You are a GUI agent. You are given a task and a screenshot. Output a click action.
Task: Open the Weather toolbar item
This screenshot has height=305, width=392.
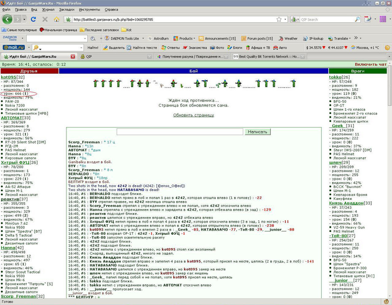pos(288,38)
